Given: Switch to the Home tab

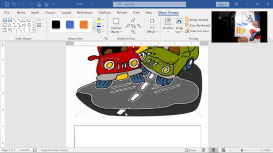Looking at the screenshot, I should 21,12.
